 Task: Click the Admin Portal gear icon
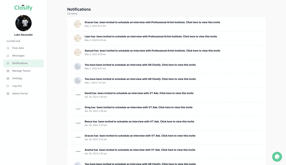(x=8, y=94)
